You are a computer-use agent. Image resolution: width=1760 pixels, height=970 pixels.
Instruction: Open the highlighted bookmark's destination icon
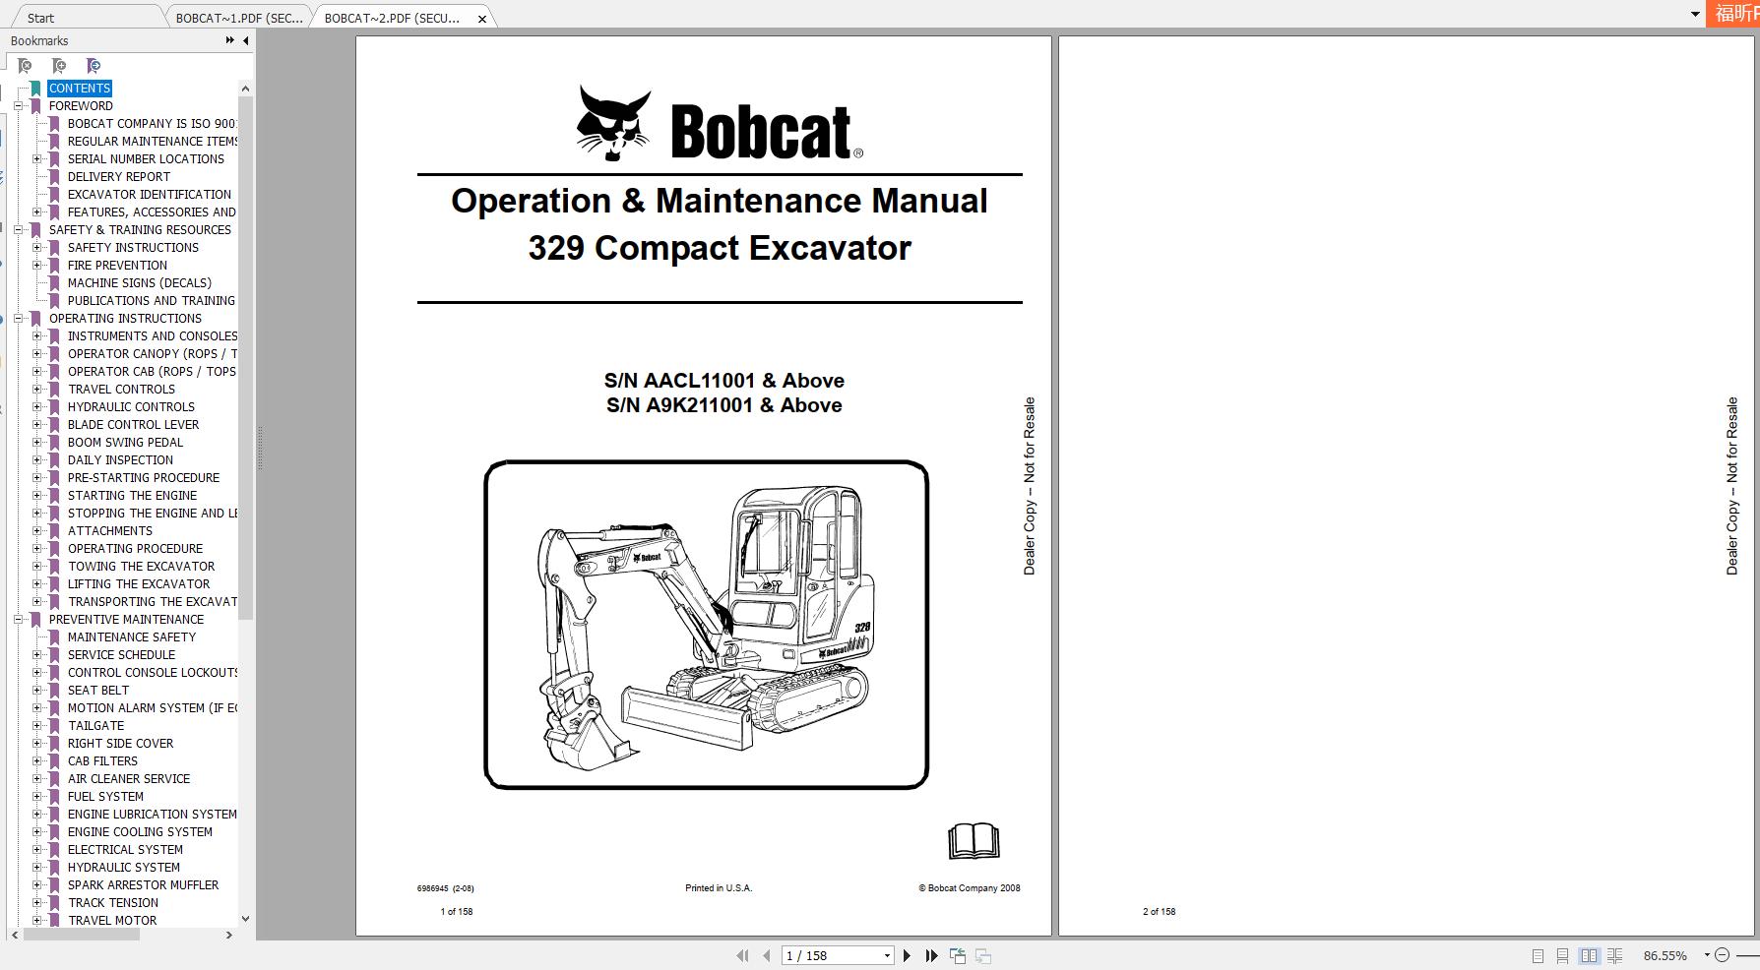click(92, 65)
